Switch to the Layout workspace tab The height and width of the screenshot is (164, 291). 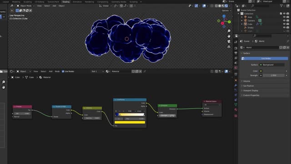click(5, 2)
